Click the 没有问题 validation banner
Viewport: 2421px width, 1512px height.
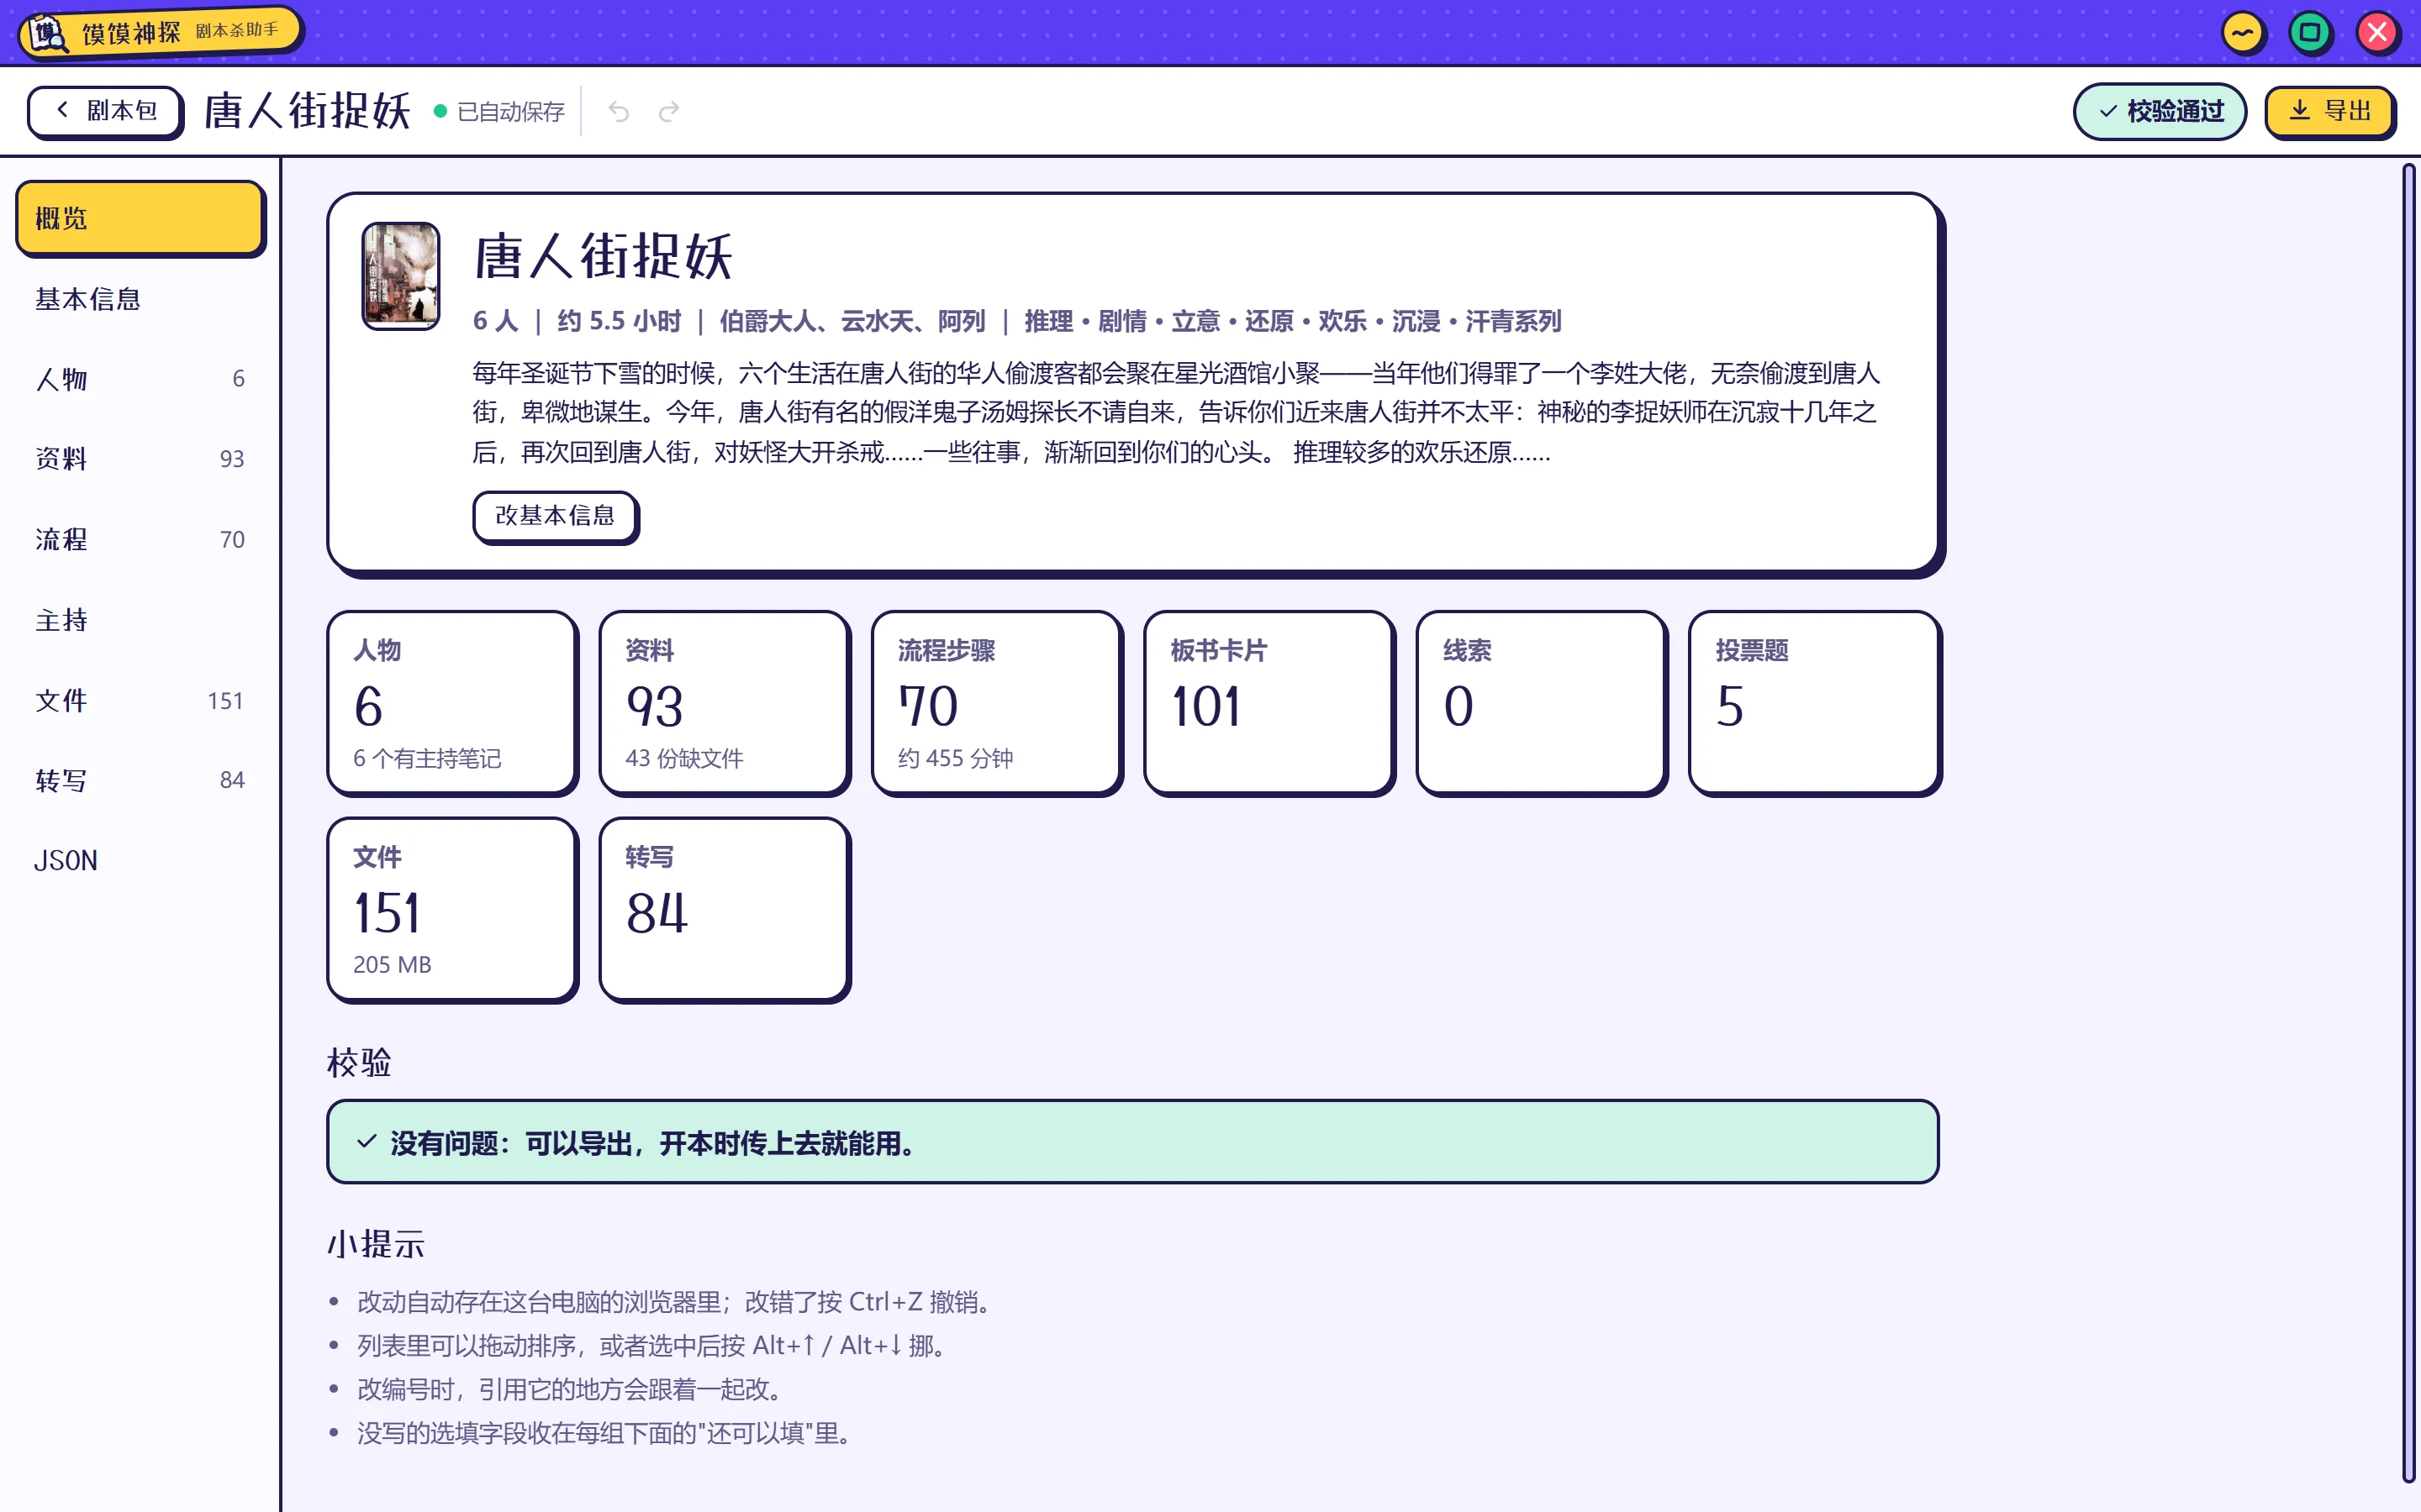(x=1132, y=1142)
